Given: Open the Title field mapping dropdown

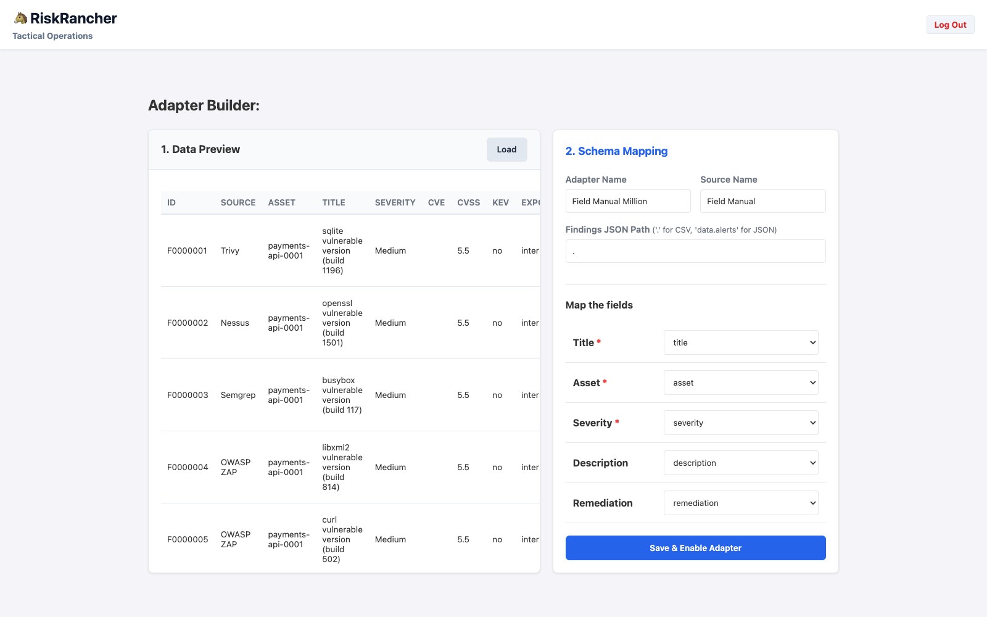Looking at the screenshot, I should pos(741,342).
